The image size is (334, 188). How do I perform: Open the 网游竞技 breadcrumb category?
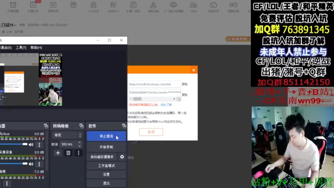pos(34,25)
